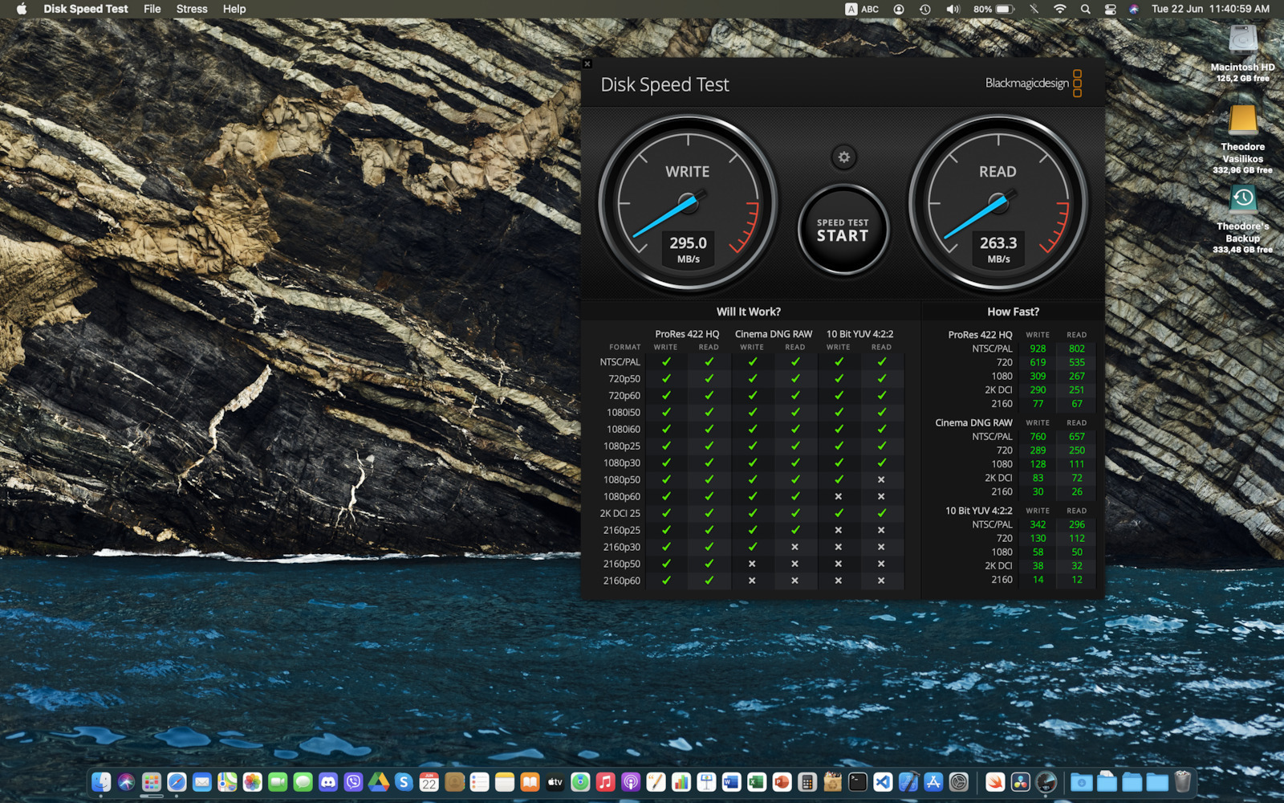The image size is (1284, 803).
Task: Open the Disk Speed Test settings gear
Action: pyautogui.click(x=843, y=157)
